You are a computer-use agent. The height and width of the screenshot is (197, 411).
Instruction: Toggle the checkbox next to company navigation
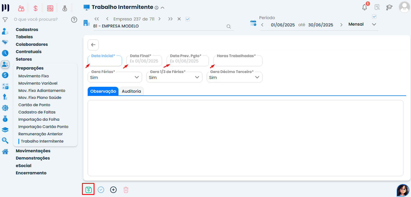[188, 19]
